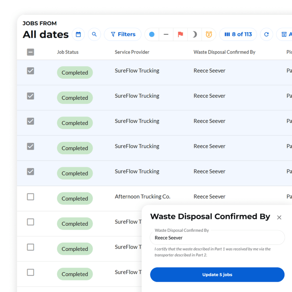Image resolution: width=292 pixels, height=292 pixels.
Task: Uncheck the second SureFlow Trucking row checkbox
Action: point(31,96)
